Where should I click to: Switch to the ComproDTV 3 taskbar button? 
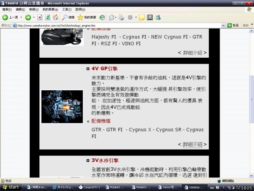pos(89,187)
